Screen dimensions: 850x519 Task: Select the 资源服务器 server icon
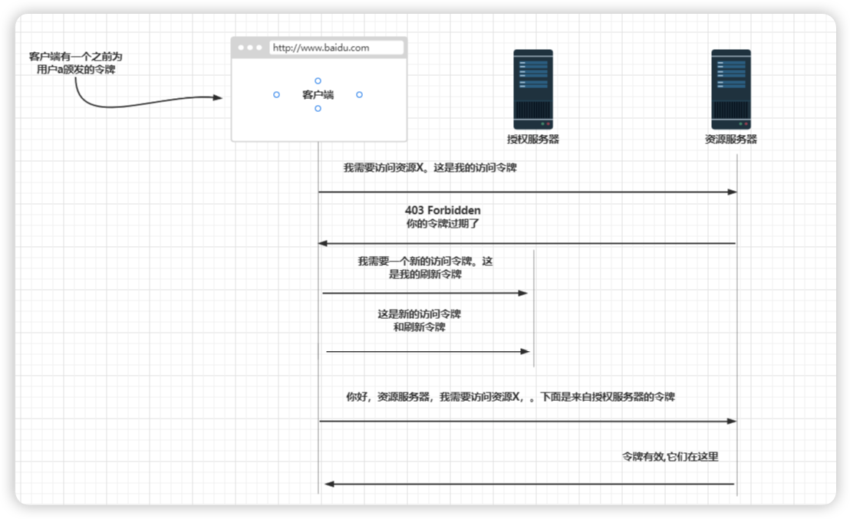click(x=731, y=90)
